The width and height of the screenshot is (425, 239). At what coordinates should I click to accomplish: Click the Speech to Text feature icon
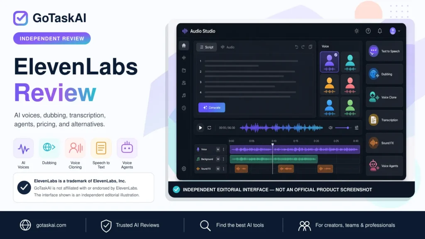(x=101, y=148)
